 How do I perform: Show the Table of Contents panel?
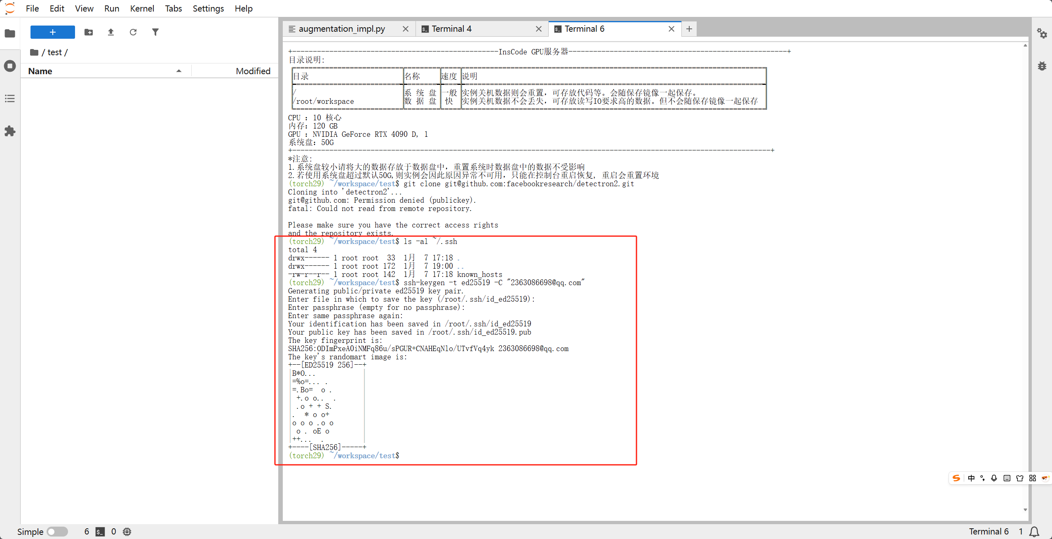(x=10, y=98)
